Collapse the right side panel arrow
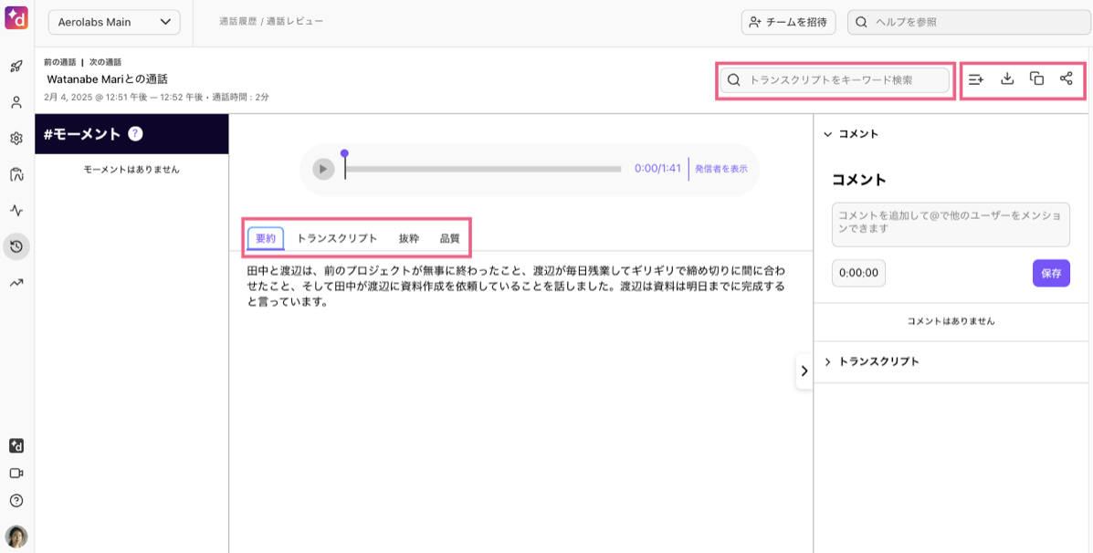This screenshot has width=1093, height=553. [x=804, y=370]
